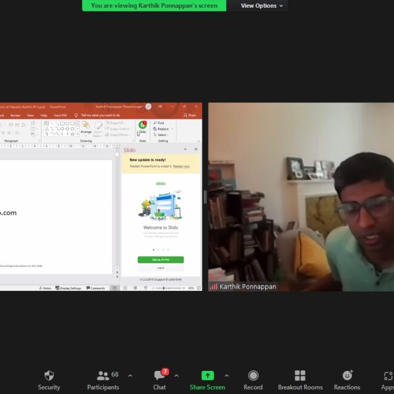This screenshot has width=394, height=394.
Task: Click the Log in button in Slido
Action: click(161, 267)
